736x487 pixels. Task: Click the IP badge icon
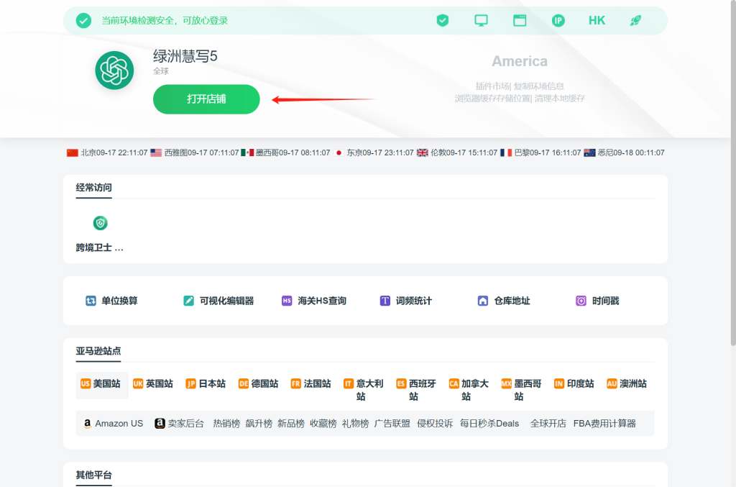(x=558, y=21)
